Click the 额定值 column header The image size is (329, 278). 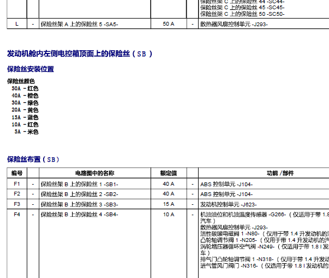coord(169,173)
